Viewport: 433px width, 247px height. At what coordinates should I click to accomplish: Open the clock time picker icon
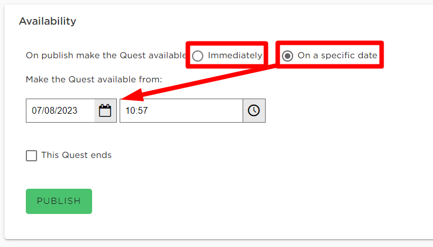[254, 110]
